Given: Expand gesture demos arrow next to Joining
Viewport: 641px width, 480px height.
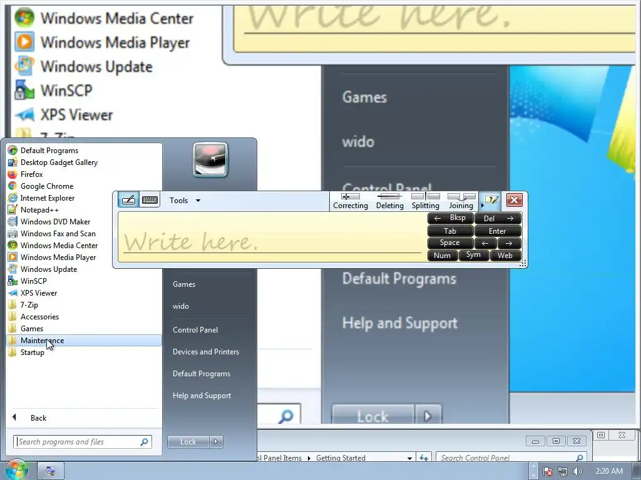Looking at the screenshot, I should pos(482,205).
